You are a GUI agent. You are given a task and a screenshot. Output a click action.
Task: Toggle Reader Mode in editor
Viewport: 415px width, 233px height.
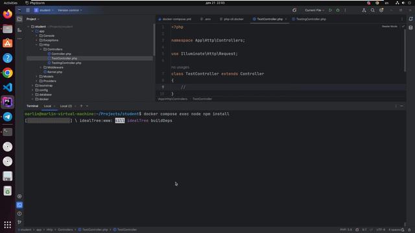point(389,27)
